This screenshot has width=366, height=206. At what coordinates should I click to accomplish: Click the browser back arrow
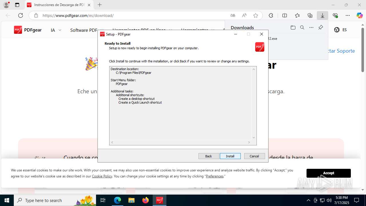pos(8,15)
